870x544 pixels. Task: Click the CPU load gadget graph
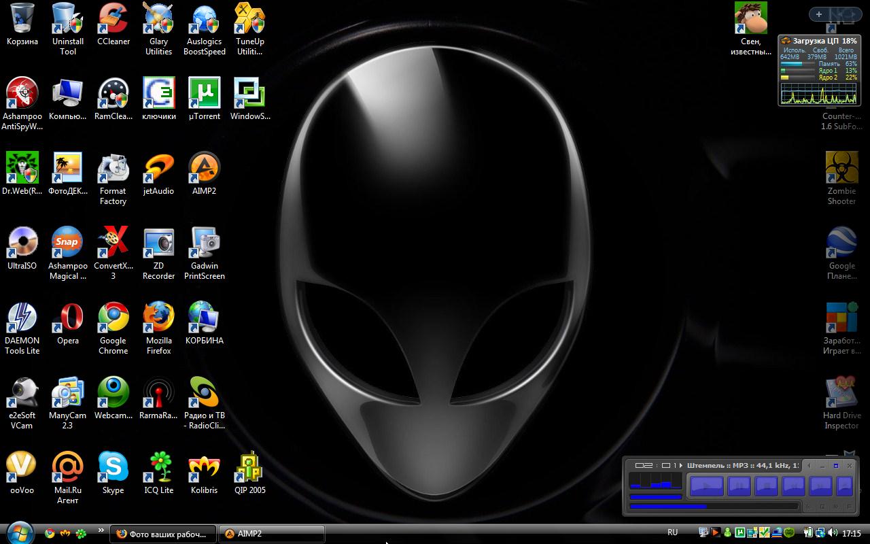click(819, 94)
